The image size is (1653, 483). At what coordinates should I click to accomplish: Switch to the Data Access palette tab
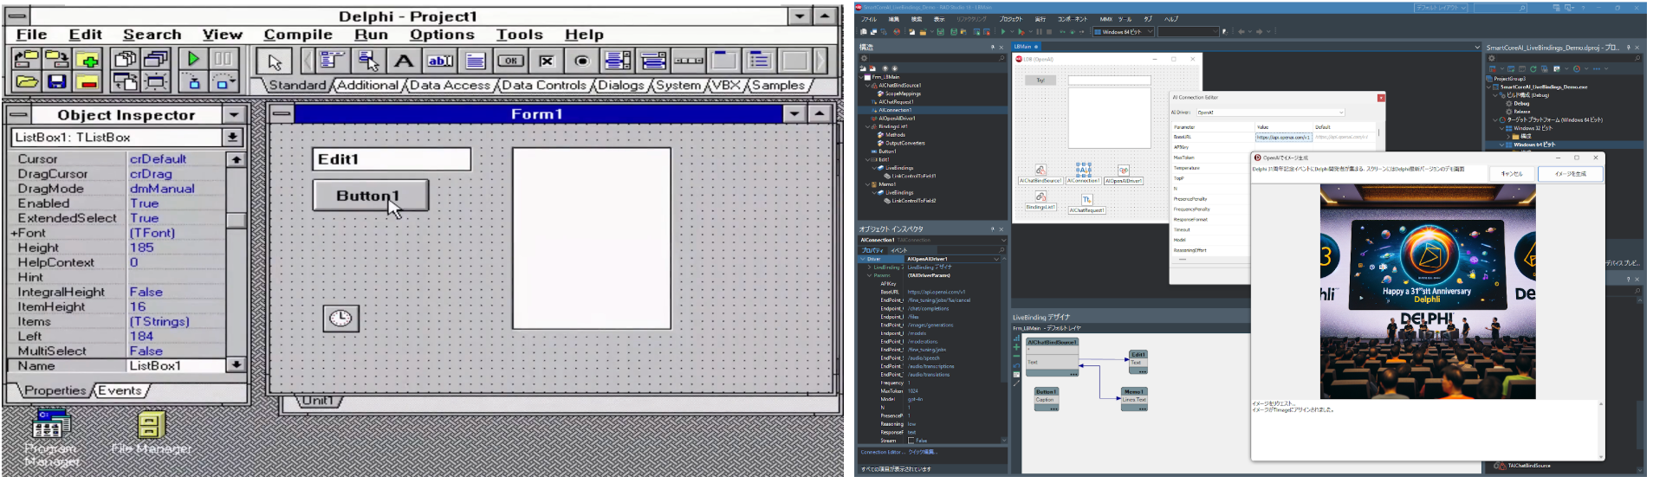(x=450, y=86)
